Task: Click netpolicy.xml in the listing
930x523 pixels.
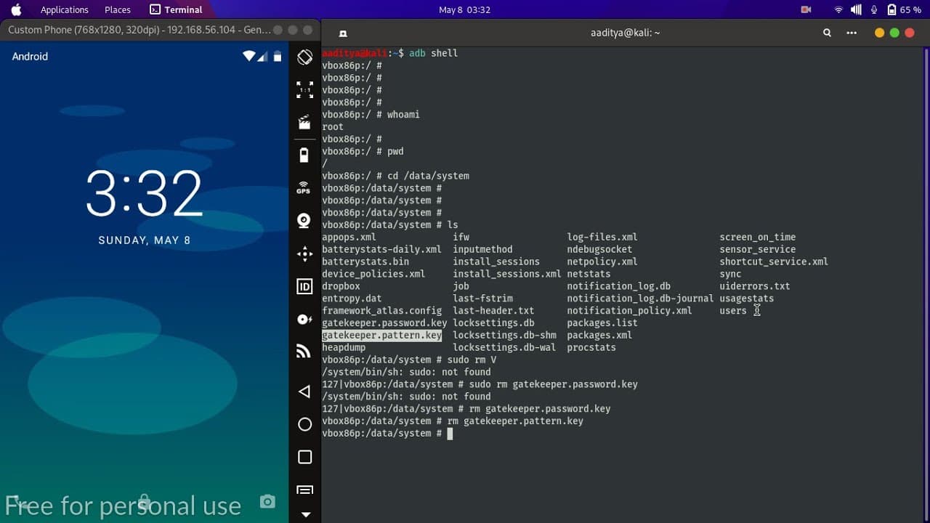Action: click(x=602, y=262)
